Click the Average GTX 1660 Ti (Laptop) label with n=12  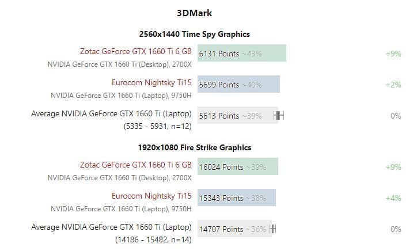(x=111, y=120)
